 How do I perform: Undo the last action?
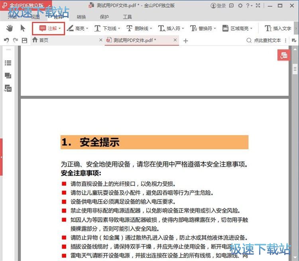pyautogui.click(x=6, y=40)
